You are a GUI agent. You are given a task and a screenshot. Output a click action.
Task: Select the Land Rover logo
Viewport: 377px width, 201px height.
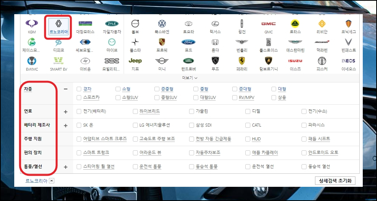189,61
